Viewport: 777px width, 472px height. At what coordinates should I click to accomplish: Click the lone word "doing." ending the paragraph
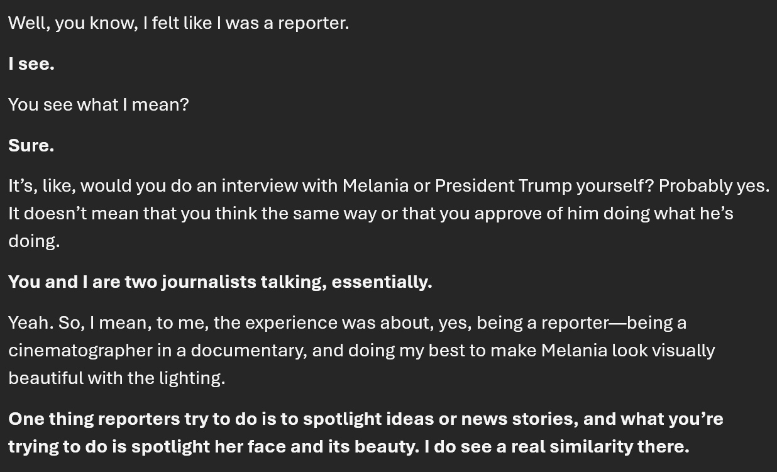point(34,241)
